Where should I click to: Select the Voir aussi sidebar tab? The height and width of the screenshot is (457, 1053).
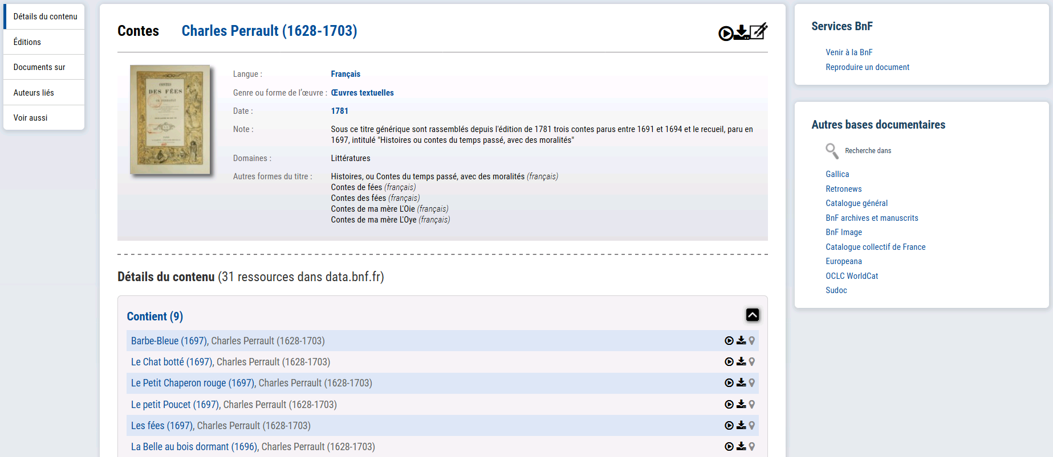(31, 118)
